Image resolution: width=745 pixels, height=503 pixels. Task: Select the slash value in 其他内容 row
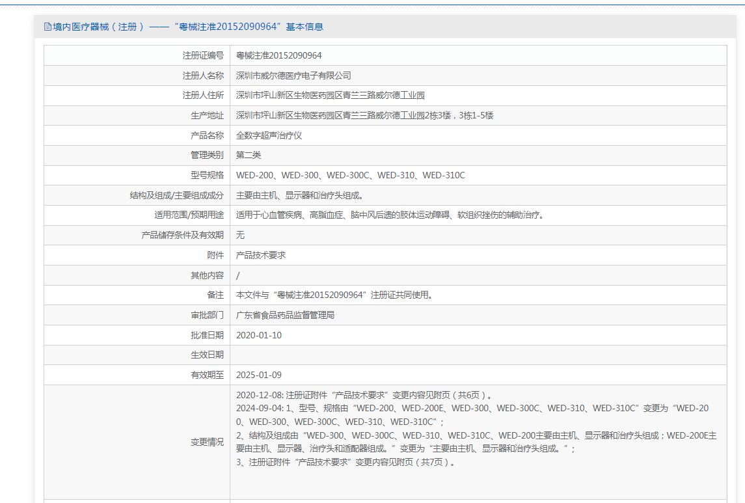(238, 275)
